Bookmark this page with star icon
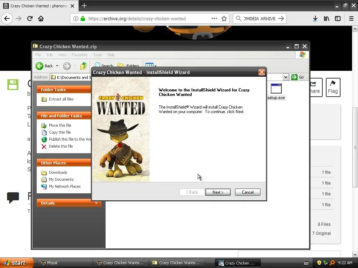This screenshot has height=268, width=358. 224,18
